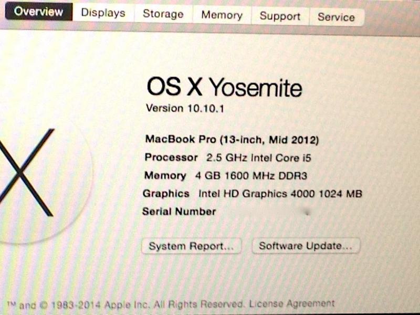Click the Serial Number label

pos(179,212)
